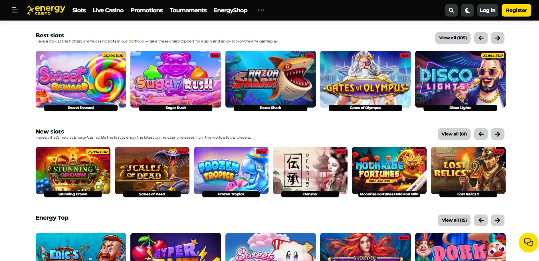Open more navigation items ellipsis
Viewport: 539px width, 261px height.
tap(261, 10)
